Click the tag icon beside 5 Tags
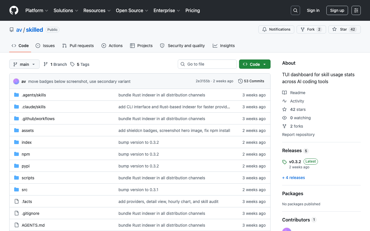The image size is (370, 231). (72, 64)
